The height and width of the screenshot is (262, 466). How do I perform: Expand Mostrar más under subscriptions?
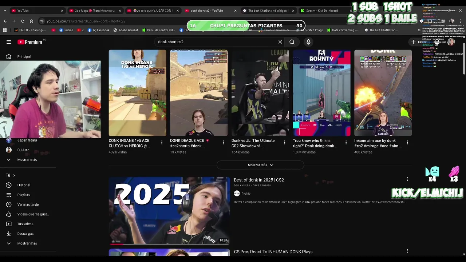[28, 160]
